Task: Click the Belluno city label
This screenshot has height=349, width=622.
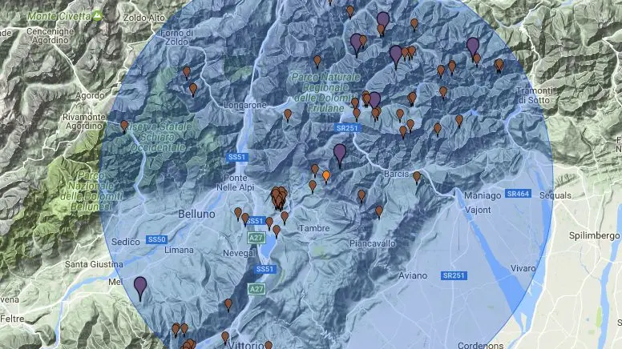Action: [196, 215]
